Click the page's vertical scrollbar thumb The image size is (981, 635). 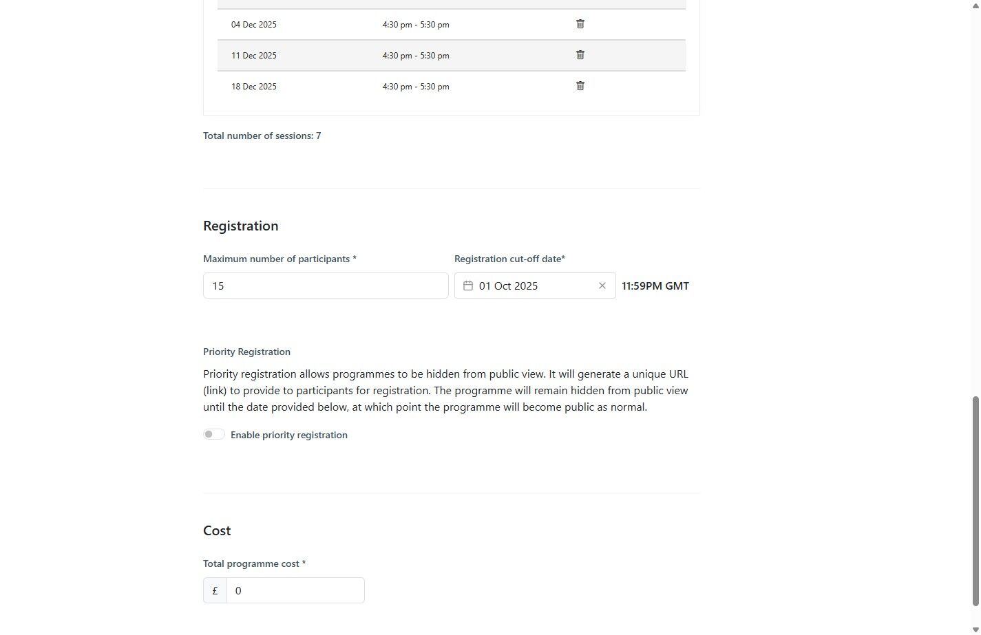click(975, 501)
